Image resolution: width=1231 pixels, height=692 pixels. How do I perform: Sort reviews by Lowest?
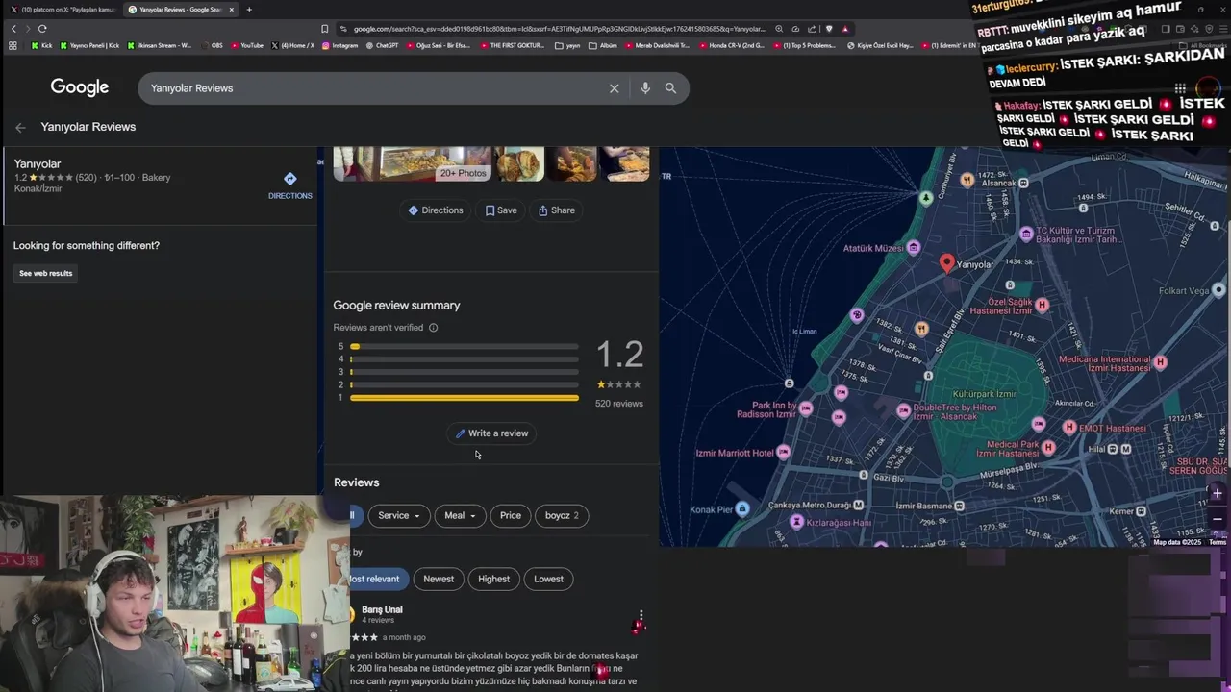click(x=548, y=579)
